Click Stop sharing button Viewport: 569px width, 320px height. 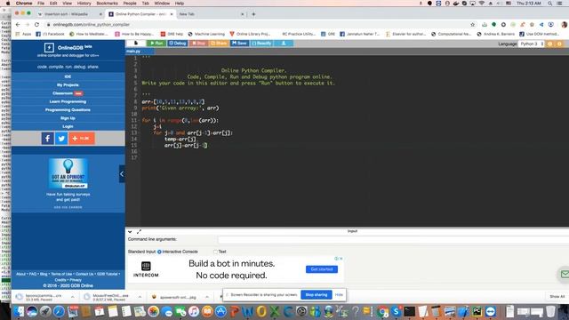(317, 295)
